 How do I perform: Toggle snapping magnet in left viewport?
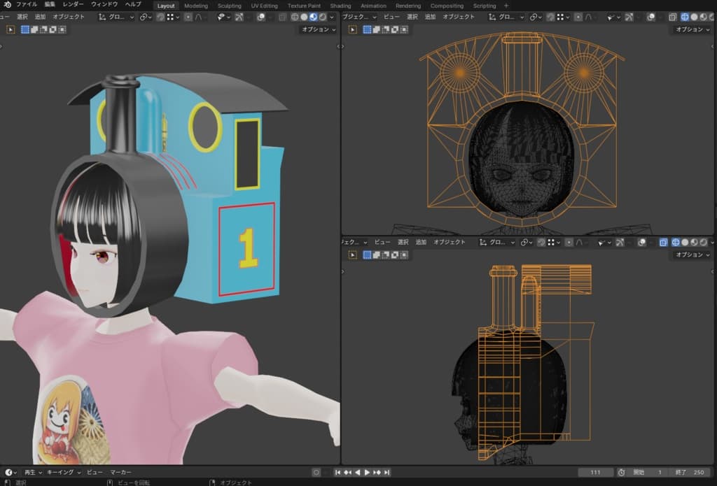click(x=160, y=17)
